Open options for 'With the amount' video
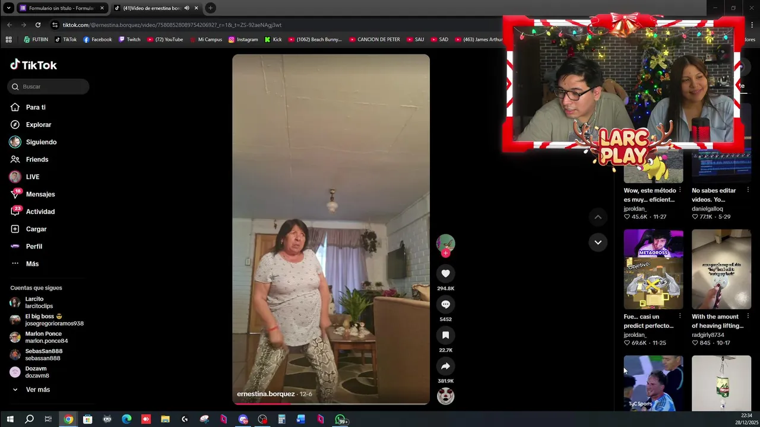This screenshot has height=427, width=760. click(x=748, y=317)
